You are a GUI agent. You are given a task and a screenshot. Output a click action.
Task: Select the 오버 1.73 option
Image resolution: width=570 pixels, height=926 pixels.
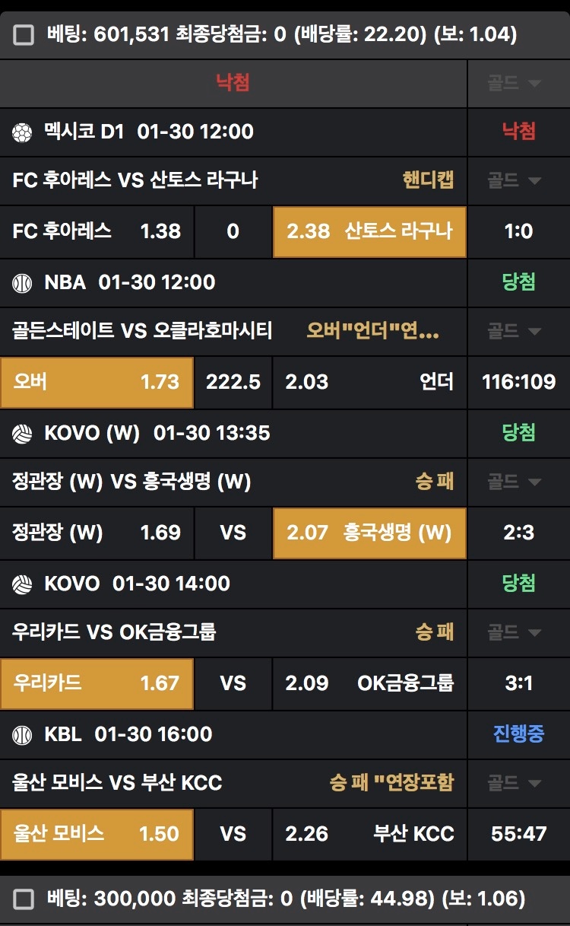pos(97,381)
